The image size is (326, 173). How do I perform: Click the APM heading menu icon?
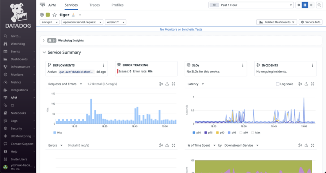coord(42,5)
